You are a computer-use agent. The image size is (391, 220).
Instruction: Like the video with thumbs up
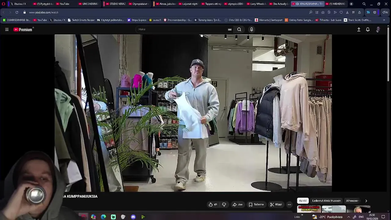pyautogui.click(x=213, y=204)
